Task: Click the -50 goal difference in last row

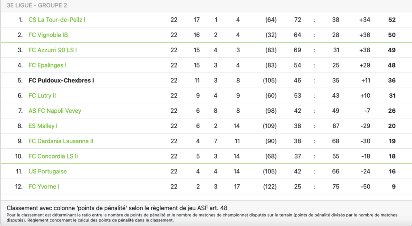Action: click(x=365, y=187)
